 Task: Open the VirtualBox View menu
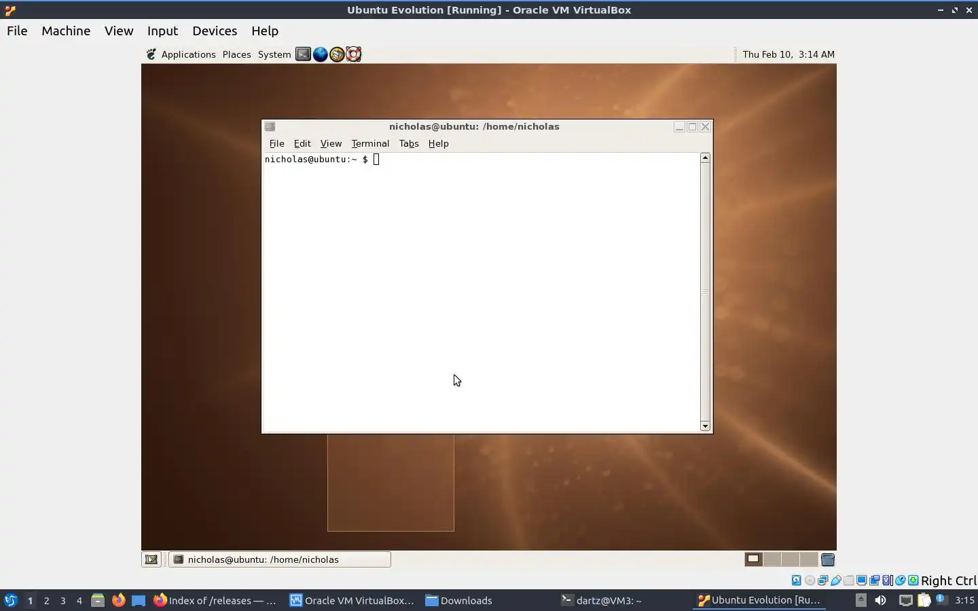click(x=119, y=31)
